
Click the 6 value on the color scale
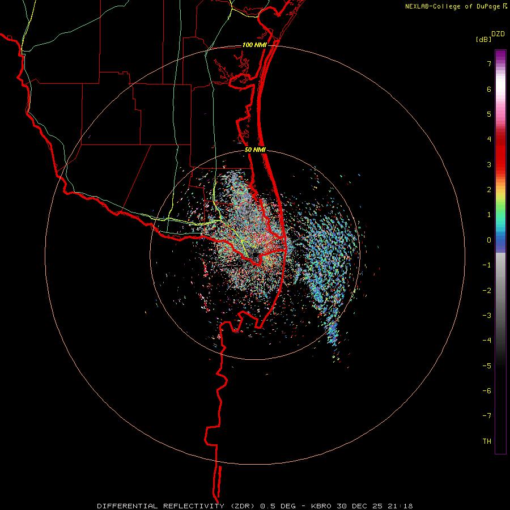(x=489, y=89)
